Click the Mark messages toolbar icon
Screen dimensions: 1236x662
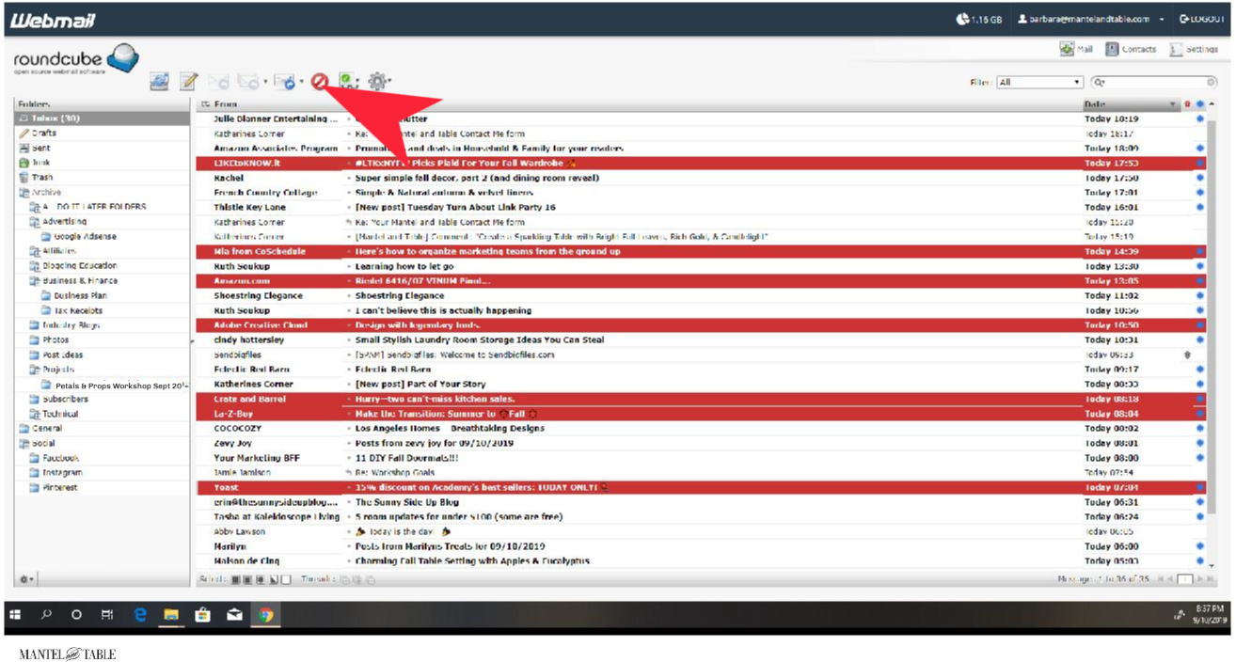(x=348, y=82)
